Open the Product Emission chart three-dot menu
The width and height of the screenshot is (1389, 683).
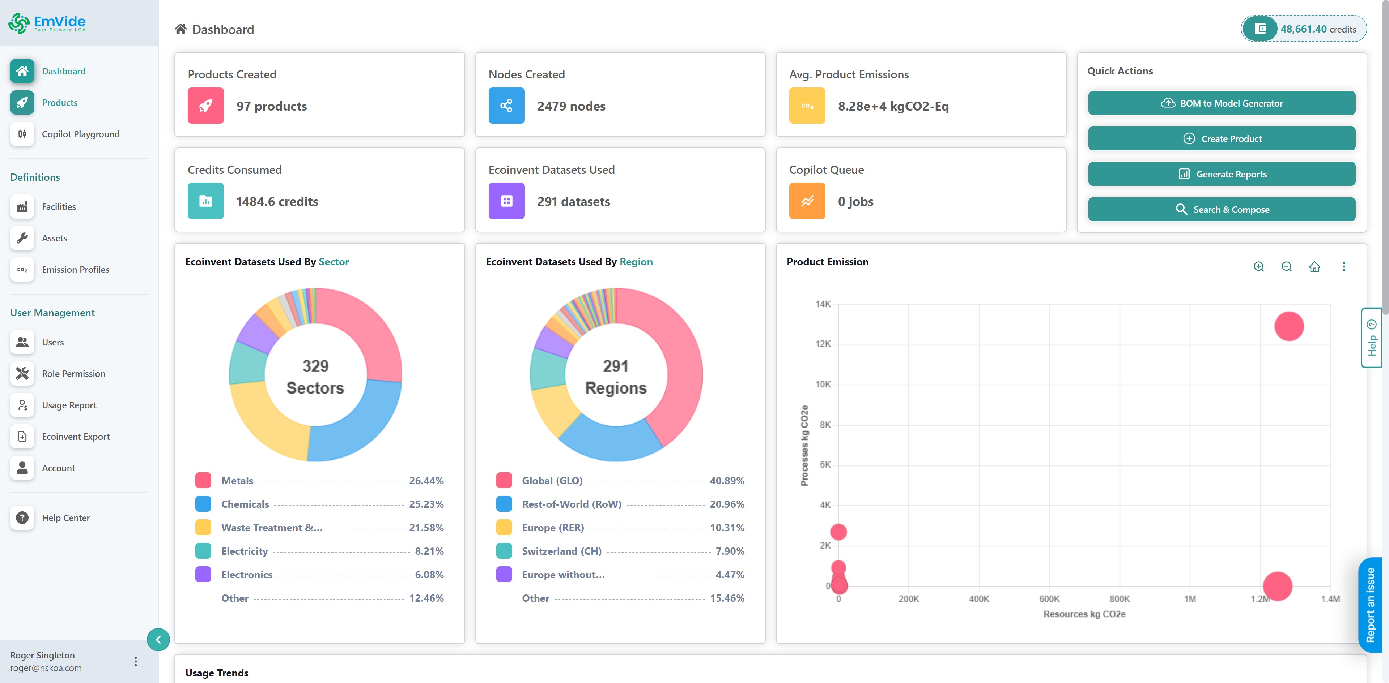[1344, 267]
